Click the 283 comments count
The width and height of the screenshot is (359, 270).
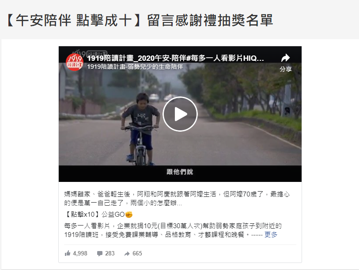pos(110,253)
